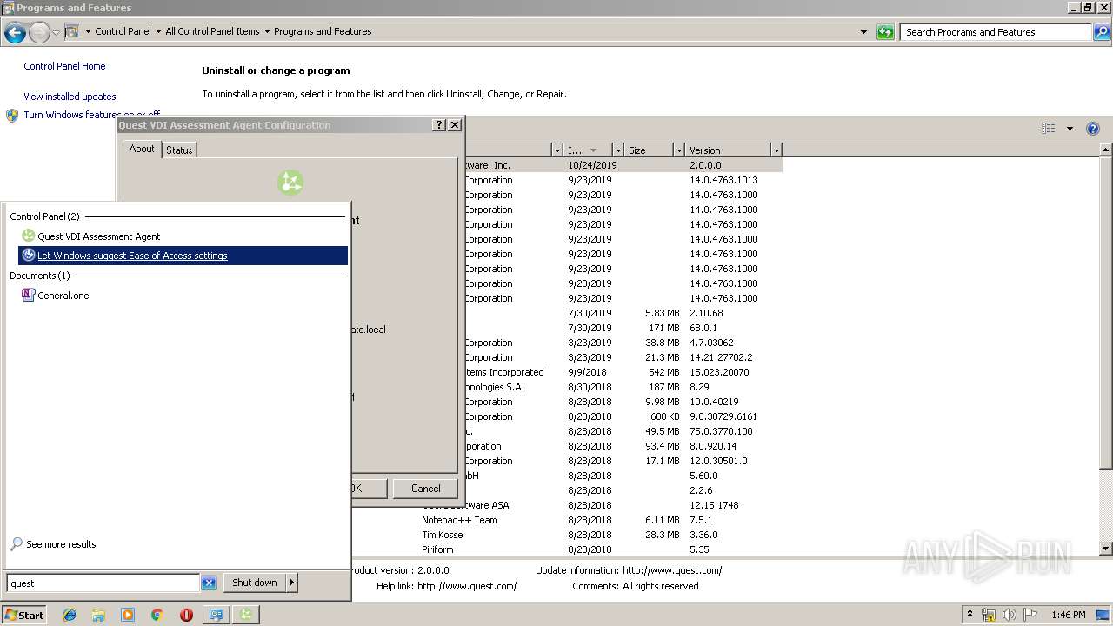This screenshot has height=626, width=1113.
Task: Click the tray volume speaker icon
Action: [1009, 615]
